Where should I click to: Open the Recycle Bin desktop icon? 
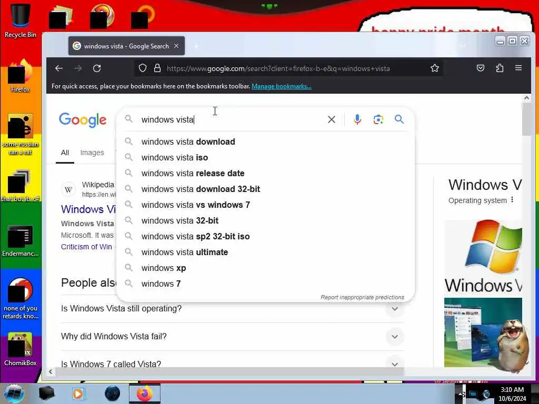point(21,21)
